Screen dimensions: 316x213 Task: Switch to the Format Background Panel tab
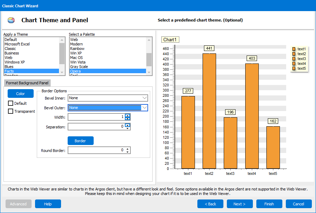pyautogui.click(x=27, y=83)
